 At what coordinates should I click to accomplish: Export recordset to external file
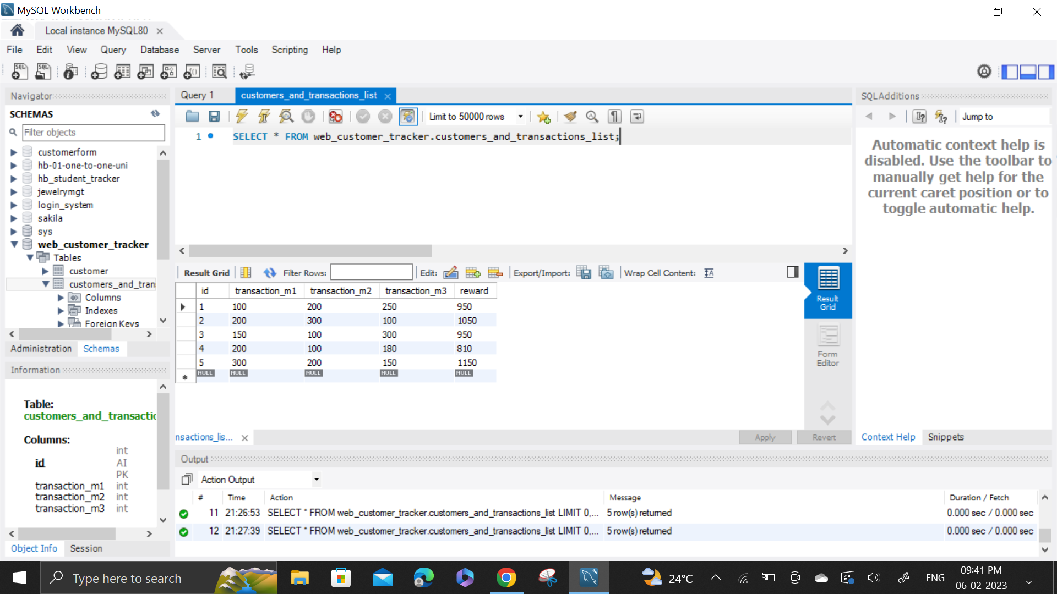pyautogui.click(x=584, y=273)
